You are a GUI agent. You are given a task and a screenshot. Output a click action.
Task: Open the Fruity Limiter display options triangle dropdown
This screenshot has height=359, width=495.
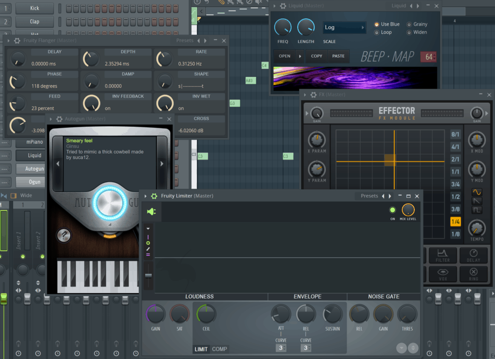148,228
